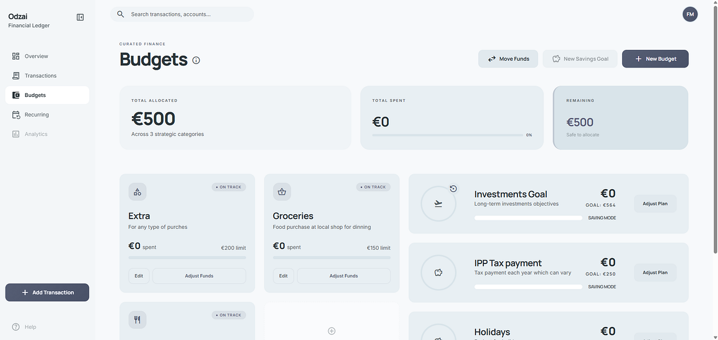
Task: Click the plus circle to add card
Action: 332,331
